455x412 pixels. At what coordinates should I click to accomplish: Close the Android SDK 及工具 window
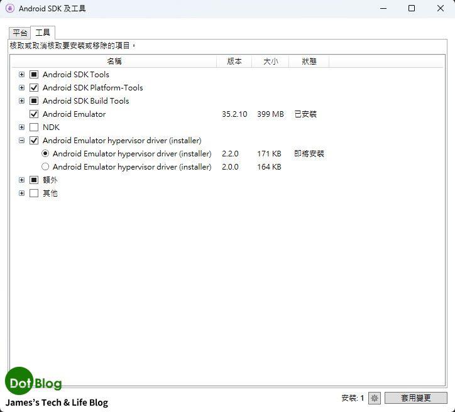click(440, 8)
